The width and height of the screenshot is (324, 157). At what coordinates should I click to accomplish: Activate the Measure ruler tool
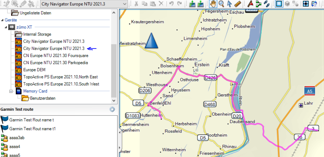tap(238, 4)
